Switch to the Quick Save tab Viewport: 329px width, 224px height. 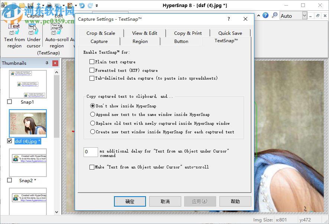click(230, 33)
